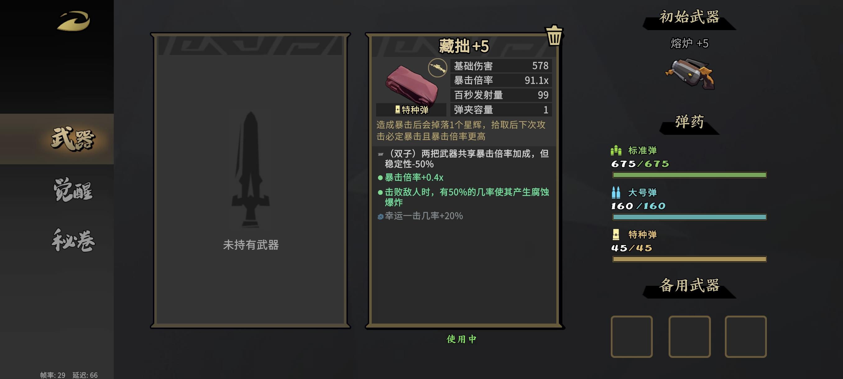The width and height of the screenshot is (843, 379).
Task: Select the middle 备用武器 slot
Action: coord(689,336)
